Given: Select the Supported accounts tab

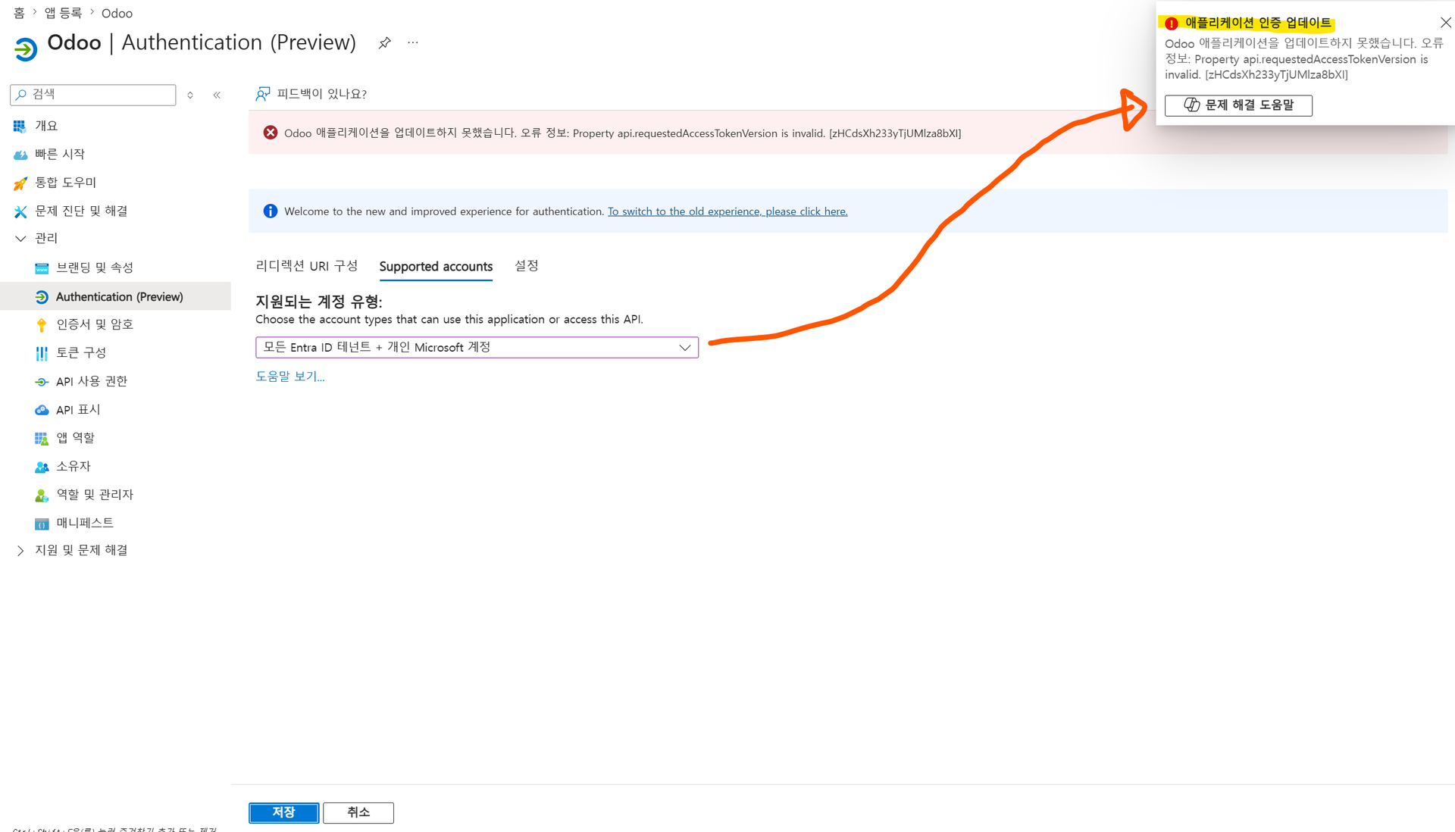Looking at the screenshot, I should point(436,267).
